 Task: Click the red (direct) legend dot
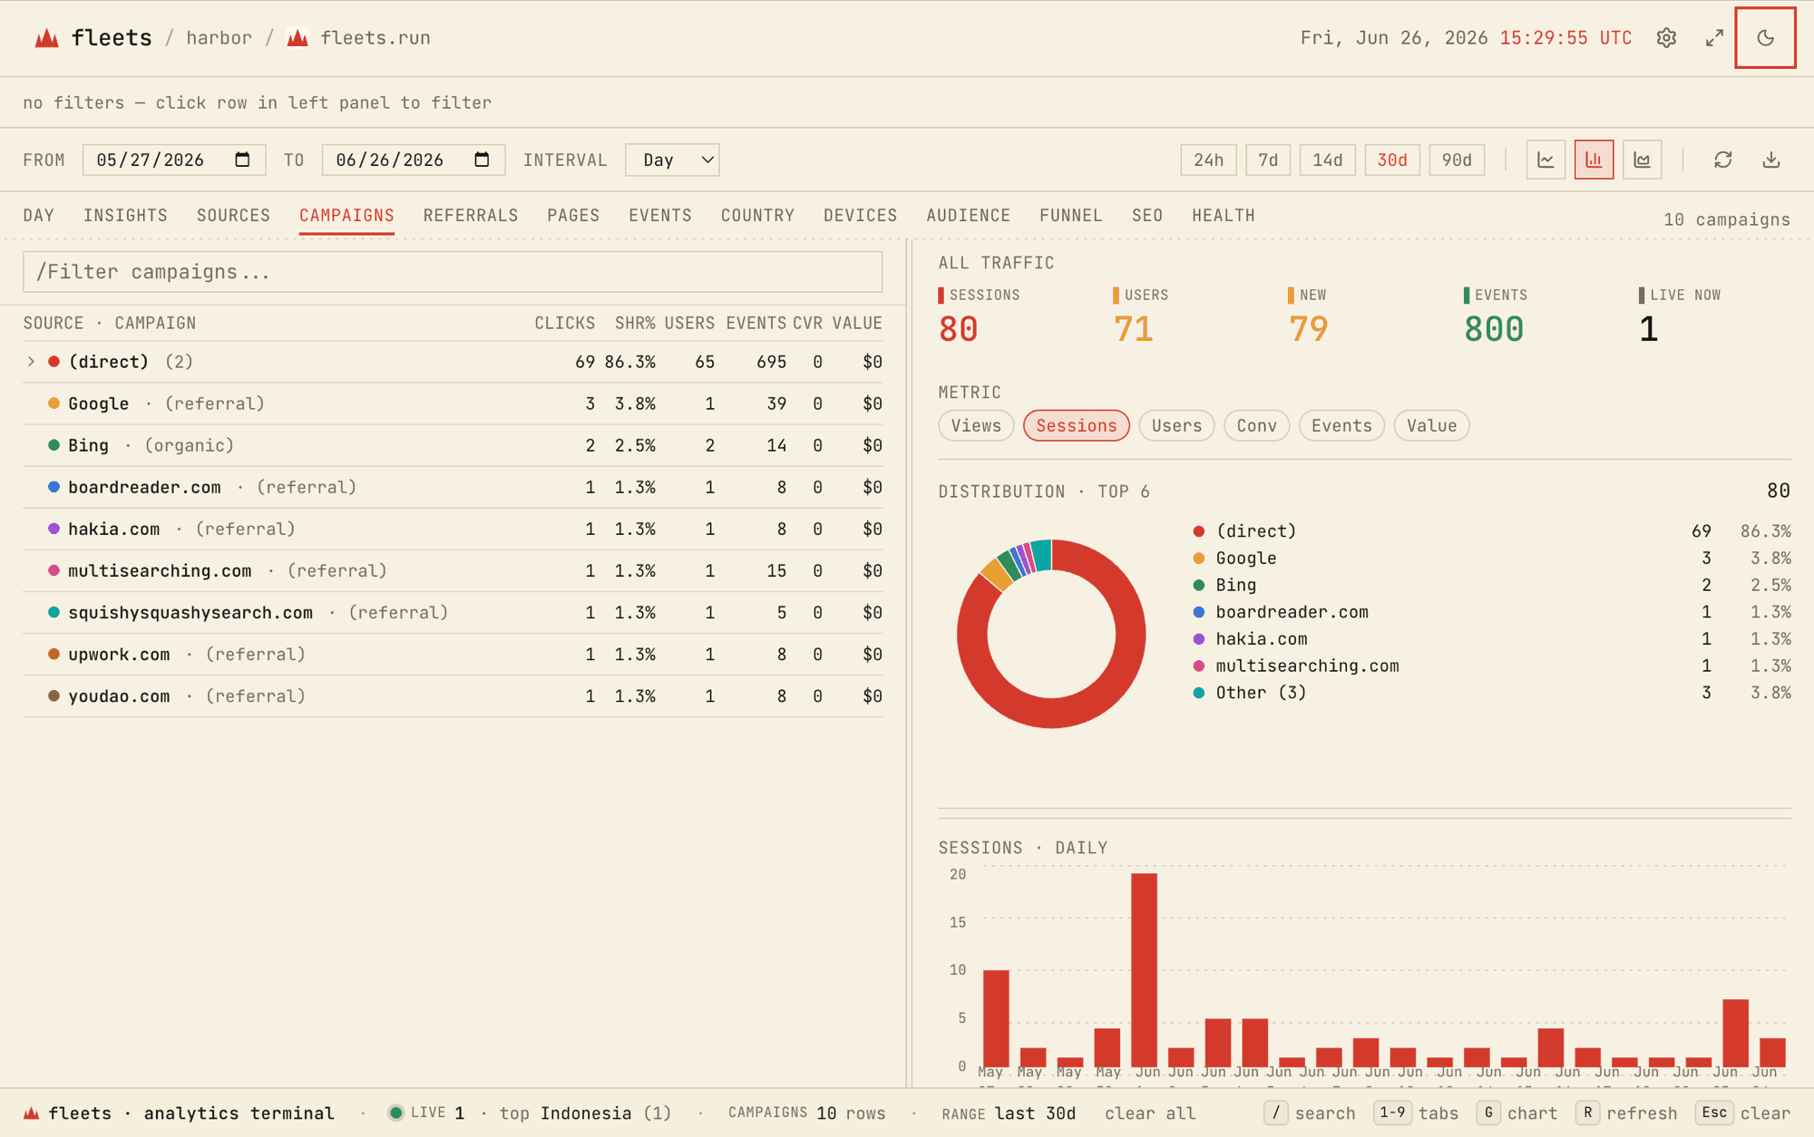pos(1198,531)
